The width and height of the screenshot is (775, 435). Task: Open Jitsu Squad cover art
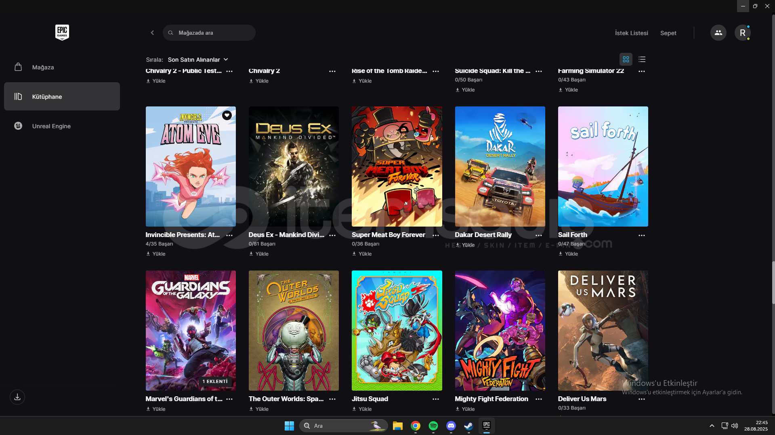pos(397,331)
